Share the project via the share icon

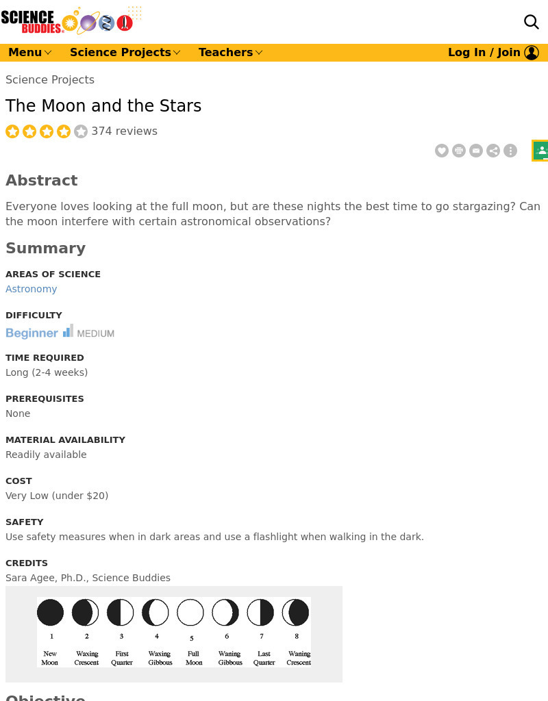click(493, 151)
